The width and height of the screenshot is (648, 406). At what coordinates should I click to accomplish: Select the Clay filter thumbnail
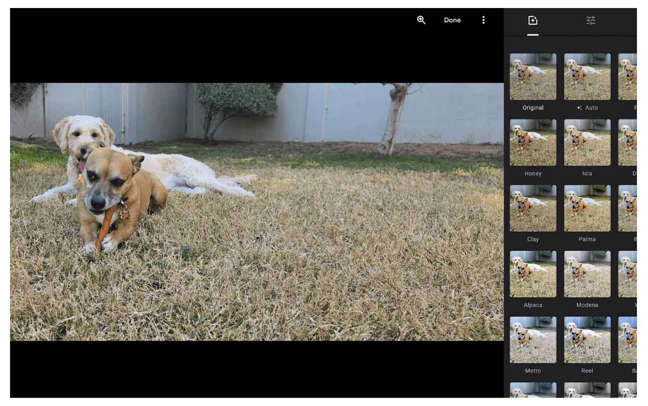533,209
